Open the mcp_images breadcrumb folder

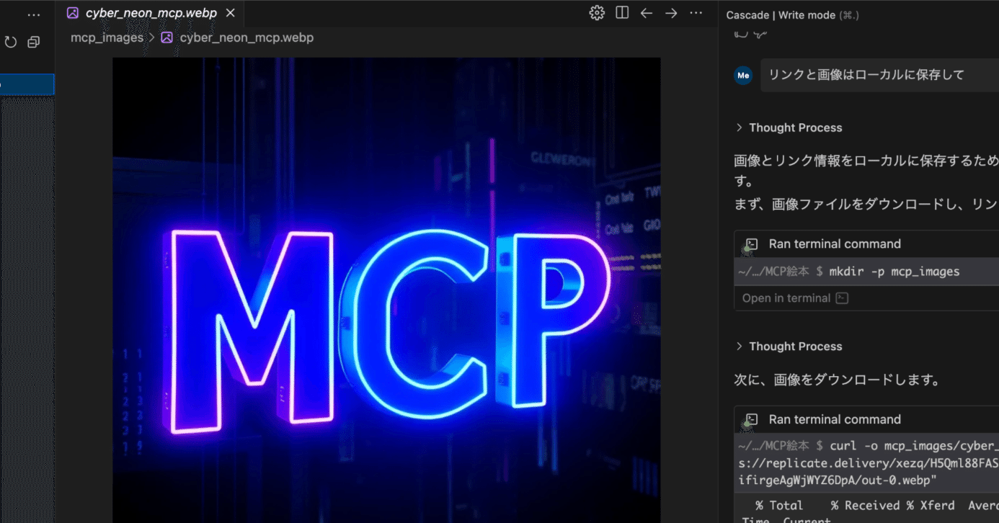[x=107, y=37]
